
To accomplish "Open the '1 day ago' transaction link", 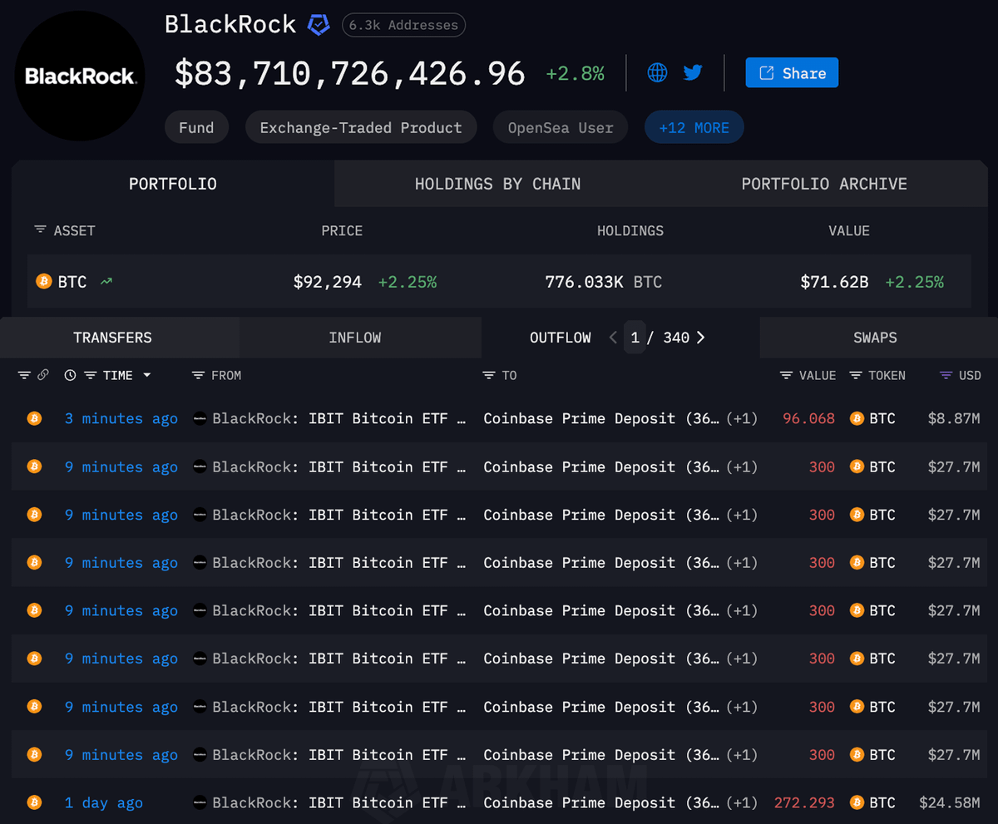I will click(104, 802).
